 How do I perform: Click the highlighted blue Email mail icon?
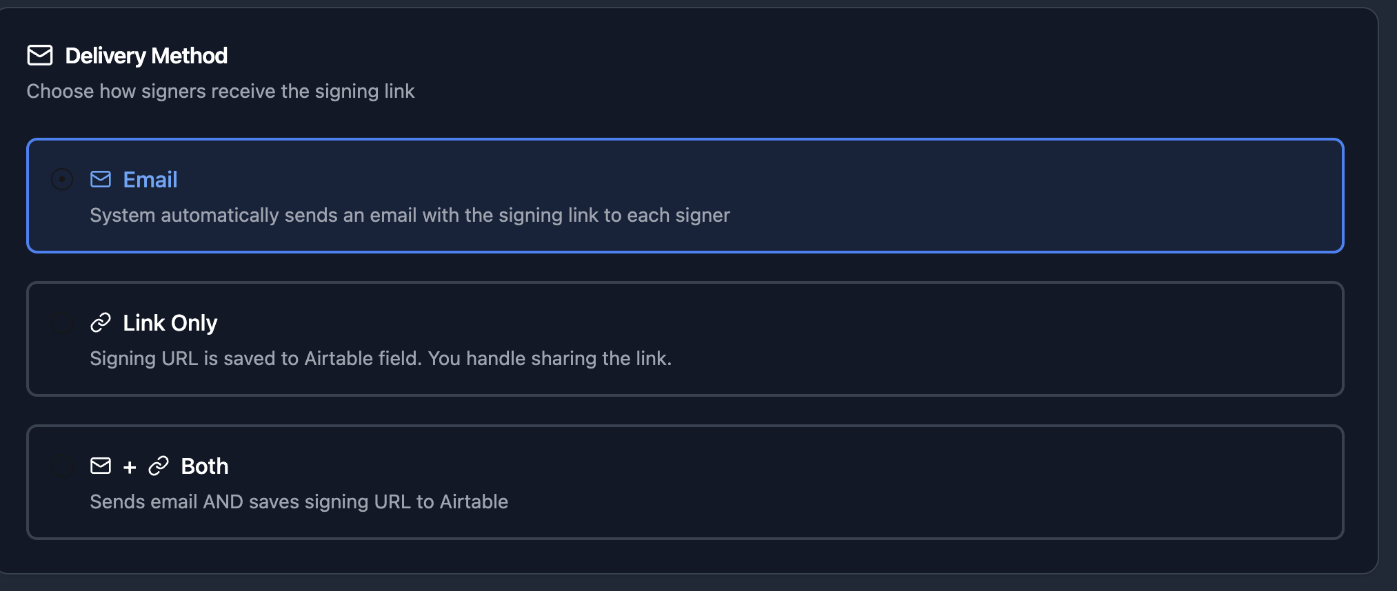[x=101, y=178]
